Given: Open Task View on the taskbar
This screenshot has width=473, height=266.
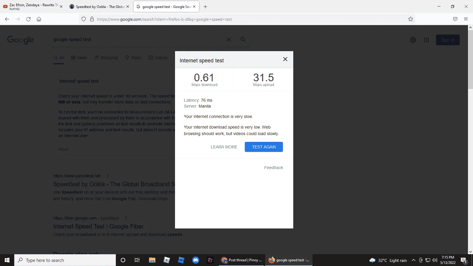Looking at the screenshot, I should pyautogui.click(x=137, y=260).
